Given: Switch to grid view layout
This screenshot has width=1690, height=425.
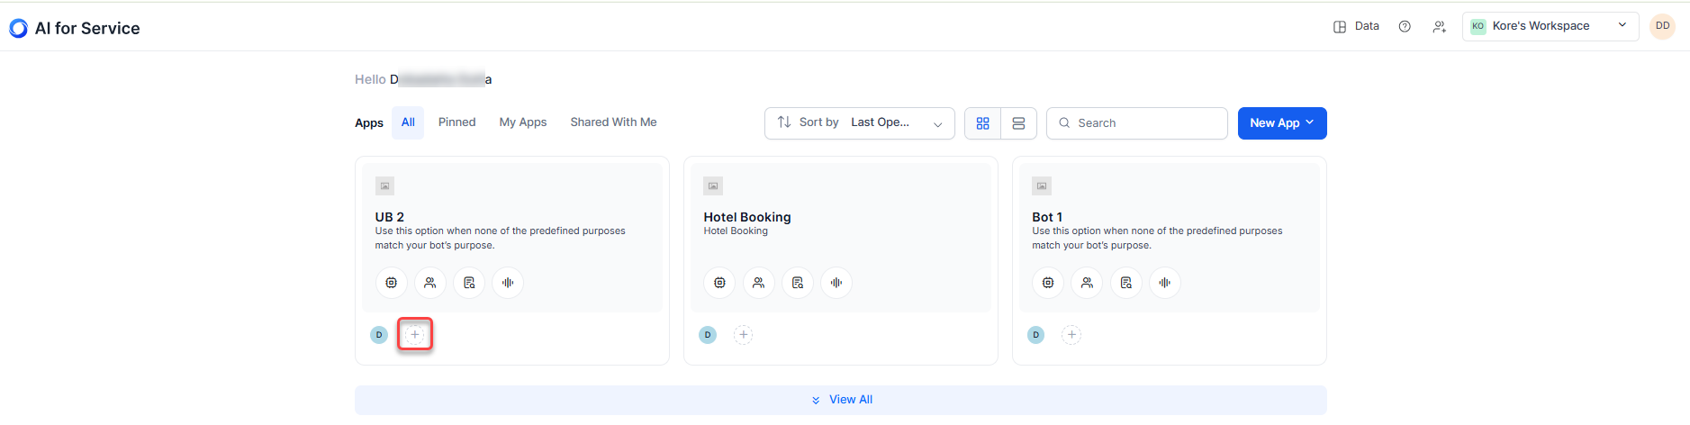Looking at the screenshot, I should [982, 123].
